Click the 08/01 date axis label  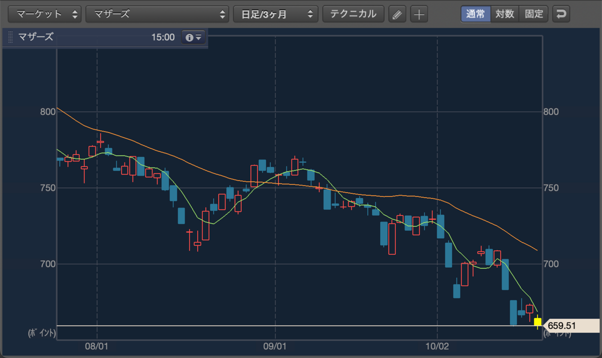coord(97,346)
